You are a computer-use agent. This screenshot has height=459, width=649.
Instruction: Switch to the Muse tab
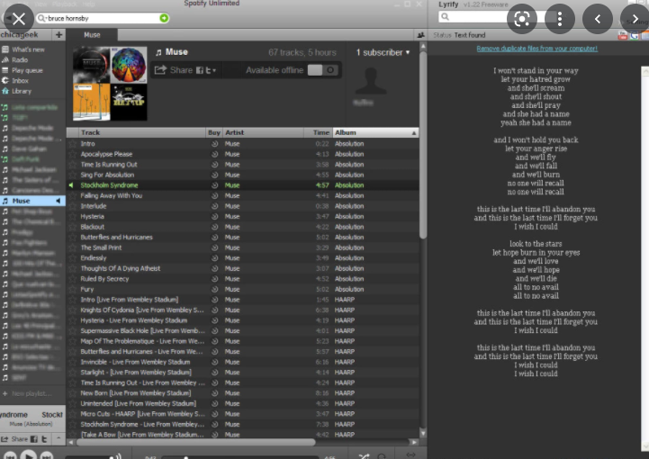(x=92, y=35)
